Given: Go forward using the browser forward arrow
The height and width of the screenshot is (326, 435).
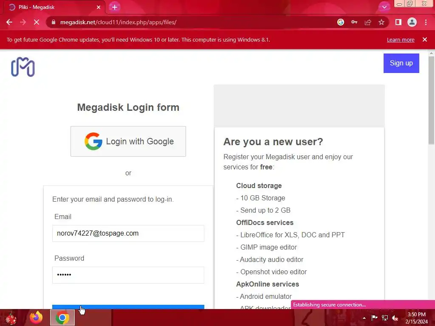Looking at the screenshot, I should [23, 22].
